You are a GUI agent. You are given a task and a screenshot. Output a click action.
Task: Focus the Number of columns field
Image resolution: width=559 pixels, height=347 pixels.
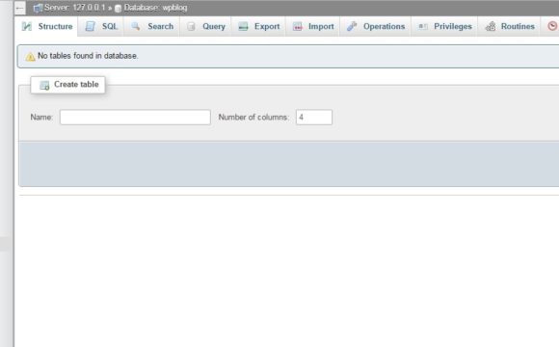[314, 118]
